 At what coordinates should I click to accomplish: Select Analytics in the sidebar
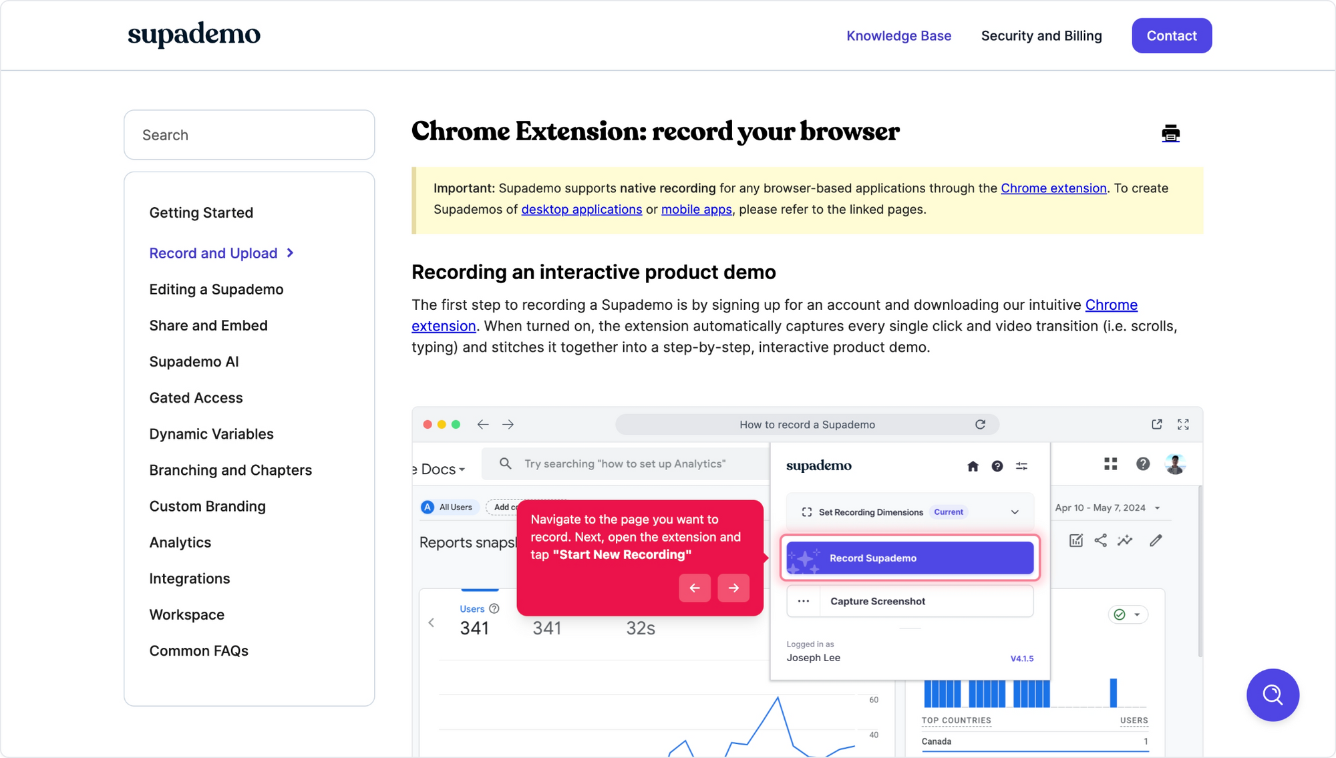click(x=180, y=542)
